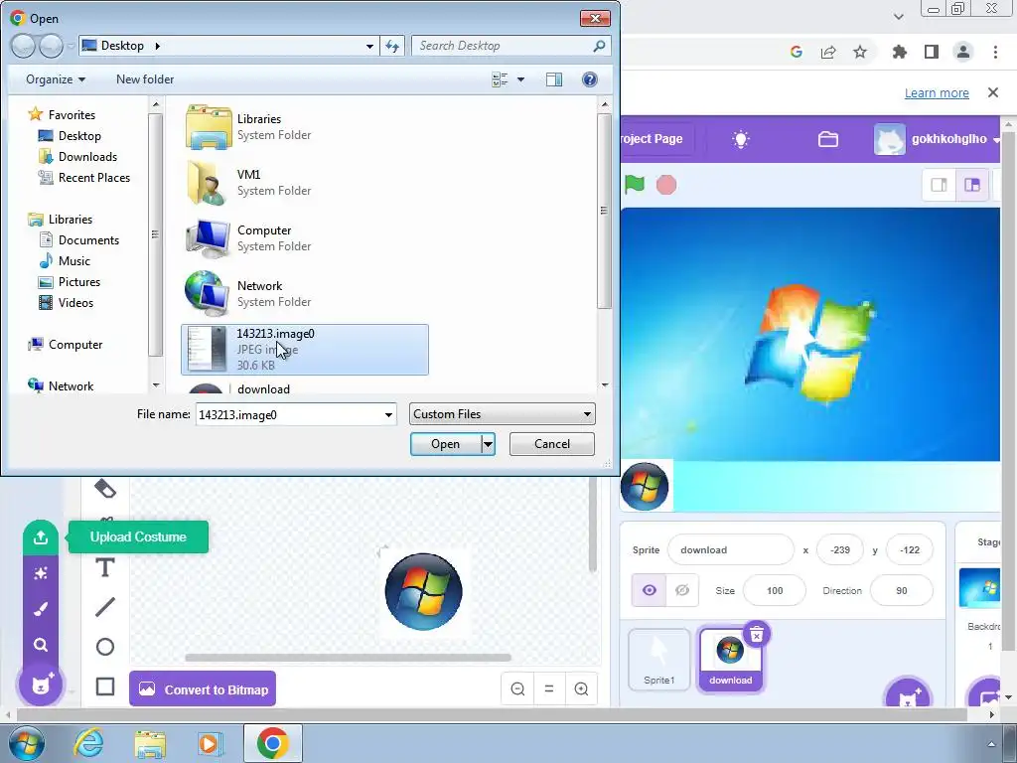The height and width of the screenshot is (763, 1017).
Task: Delete the download sprite via trash icon
Action: (x=756, y=635)
